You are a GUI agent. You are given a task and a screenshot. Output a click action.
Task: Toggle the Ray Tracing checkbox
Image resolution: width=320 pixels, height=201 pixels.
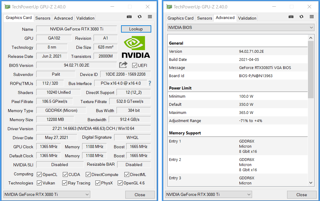point(65,183)
